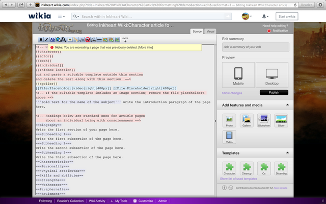Insert an embedded file via the small picture icon
The height and width of the screenshot is (204, 326).
tap(70, 40)
